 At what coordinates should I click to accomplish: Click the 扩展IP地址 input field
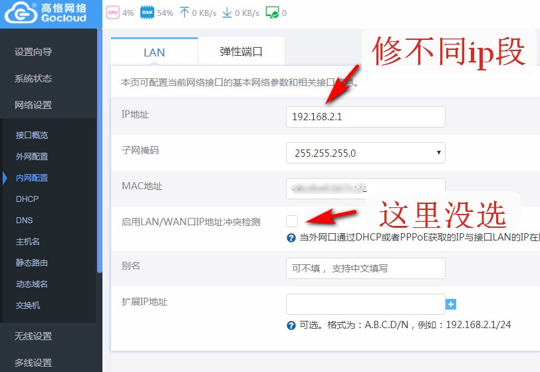[365, 304]
